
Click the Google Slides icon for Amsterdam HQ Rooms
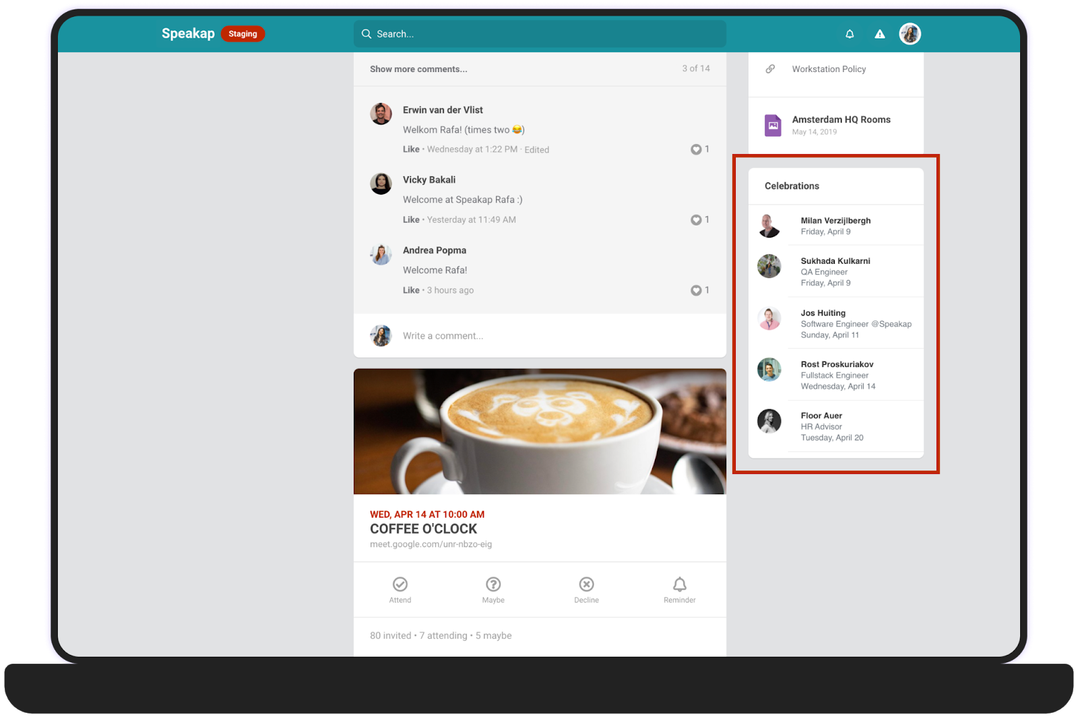coord(773,124)
